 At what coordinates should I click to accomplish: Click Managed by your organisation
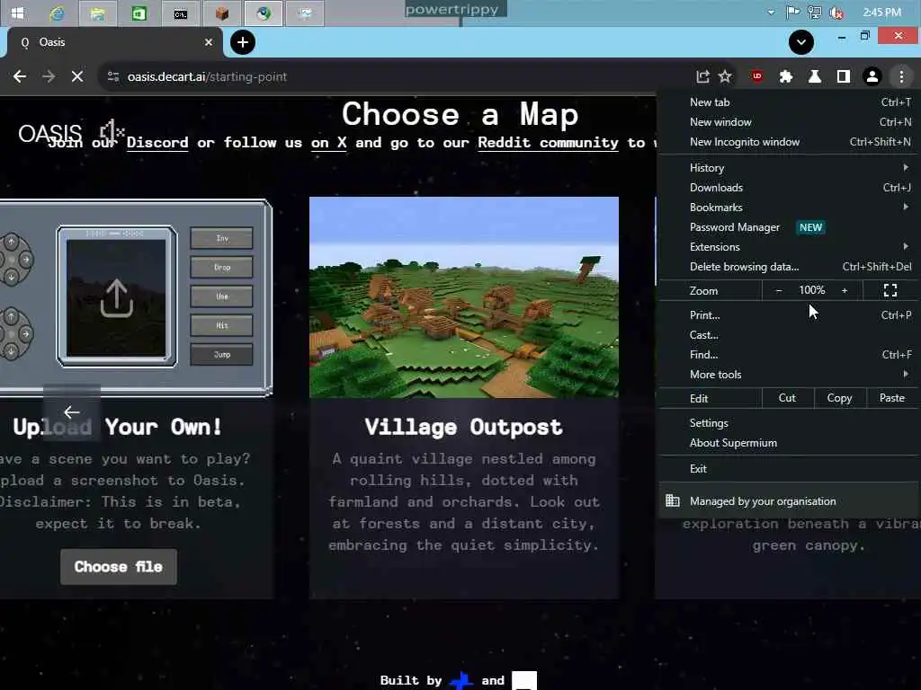[x=790, y=501]
